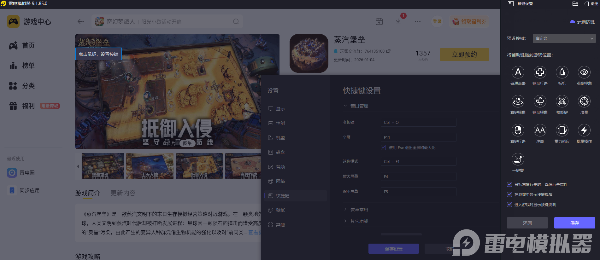The width and height of the screenshot is (600, 260).
Task: Select the 批量操作 batch operation icon
Action: pos(584,130)
